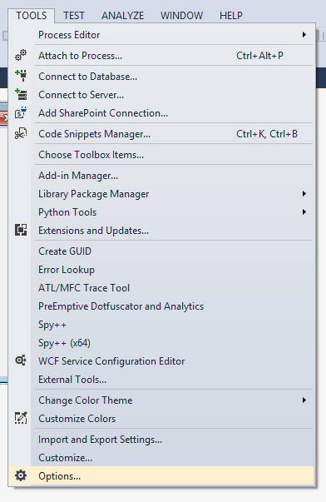This screenshot has height=502, width=326.
Task: Expand the Python Tools submenu arrow
Action: click(304, 212)
